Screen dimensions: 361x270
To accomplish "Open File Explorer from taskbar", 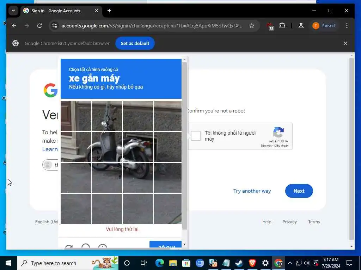I will (x=173, y=263).
